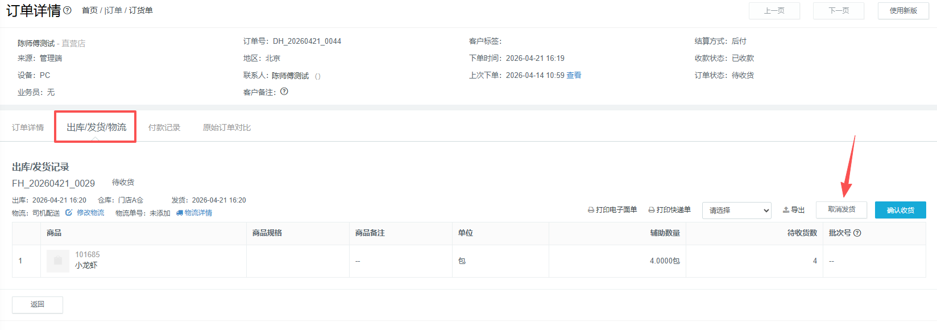
Task: Click the customer name 陈师傅测试 at top
Action: 36,43
